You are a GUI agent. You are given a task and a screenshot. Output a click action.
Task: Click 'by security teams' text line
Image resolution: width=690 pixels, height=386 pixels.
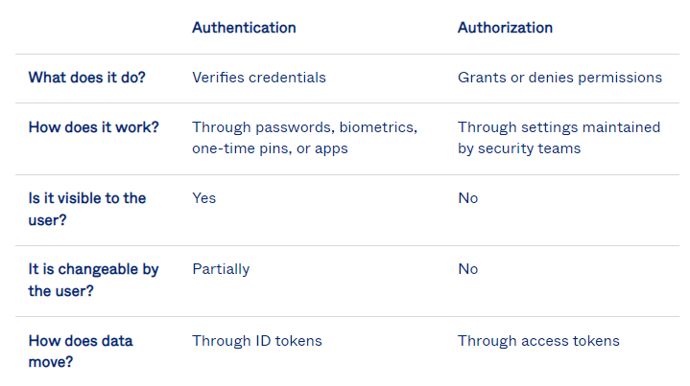pyautogui.click(x=519, y=148)
